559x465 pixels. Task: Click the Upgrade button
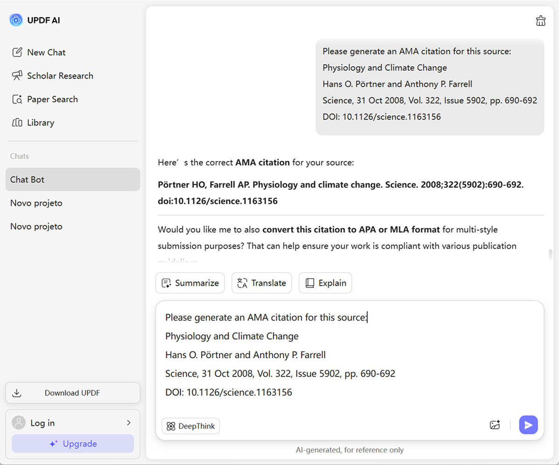(x=73, y=444)
